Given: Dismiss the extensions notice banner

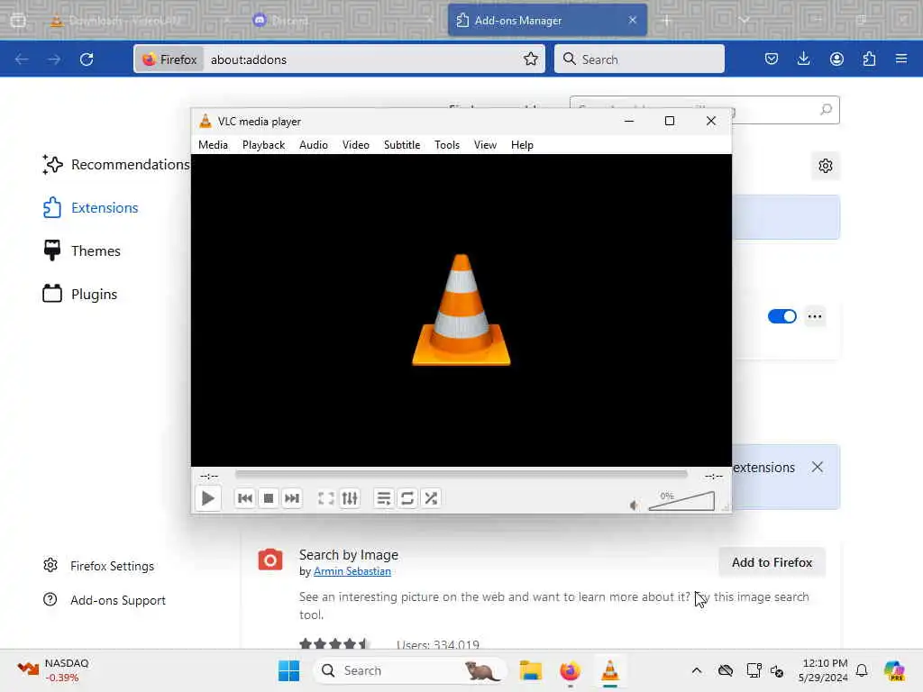Looking at the screenshot, I should 817,468.
